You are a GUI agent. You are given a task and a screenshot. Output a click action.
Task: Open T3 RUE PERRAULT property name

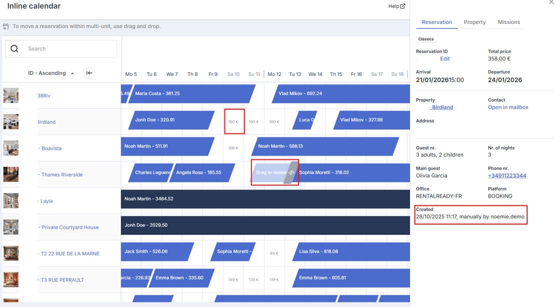(x=61, y=280)
